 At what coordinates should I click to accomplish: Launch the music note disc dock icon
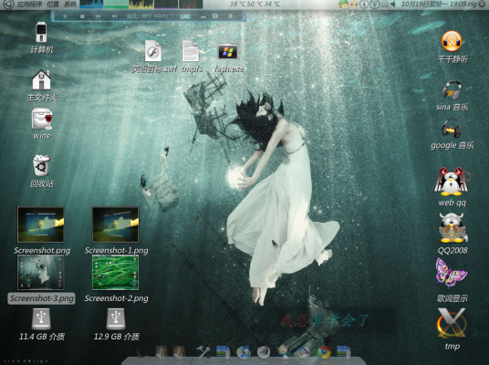pos(244,352)
